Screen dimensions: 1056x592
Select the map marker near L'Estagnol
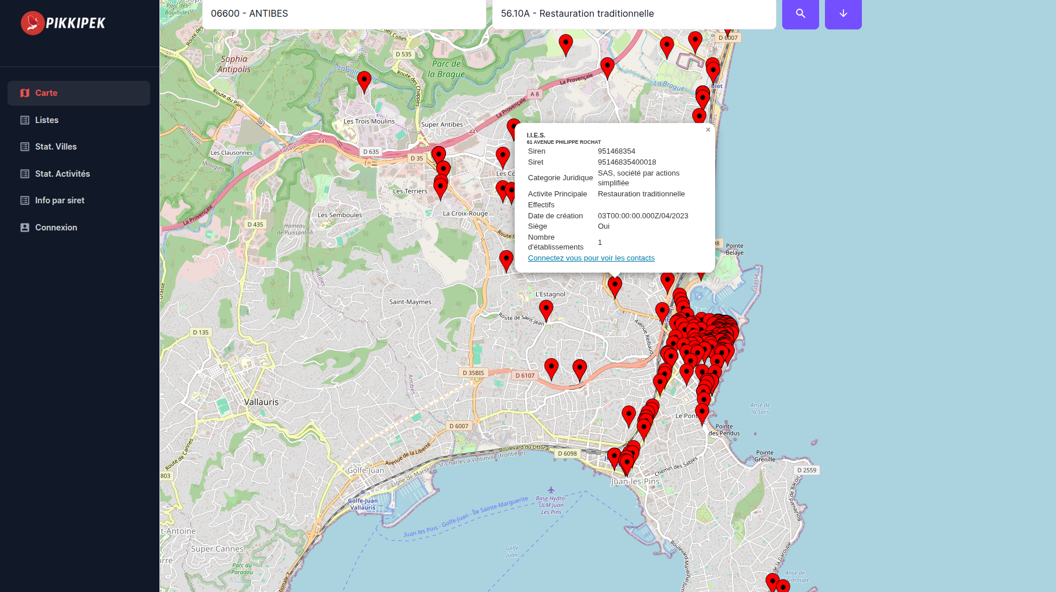click(546, 310)
